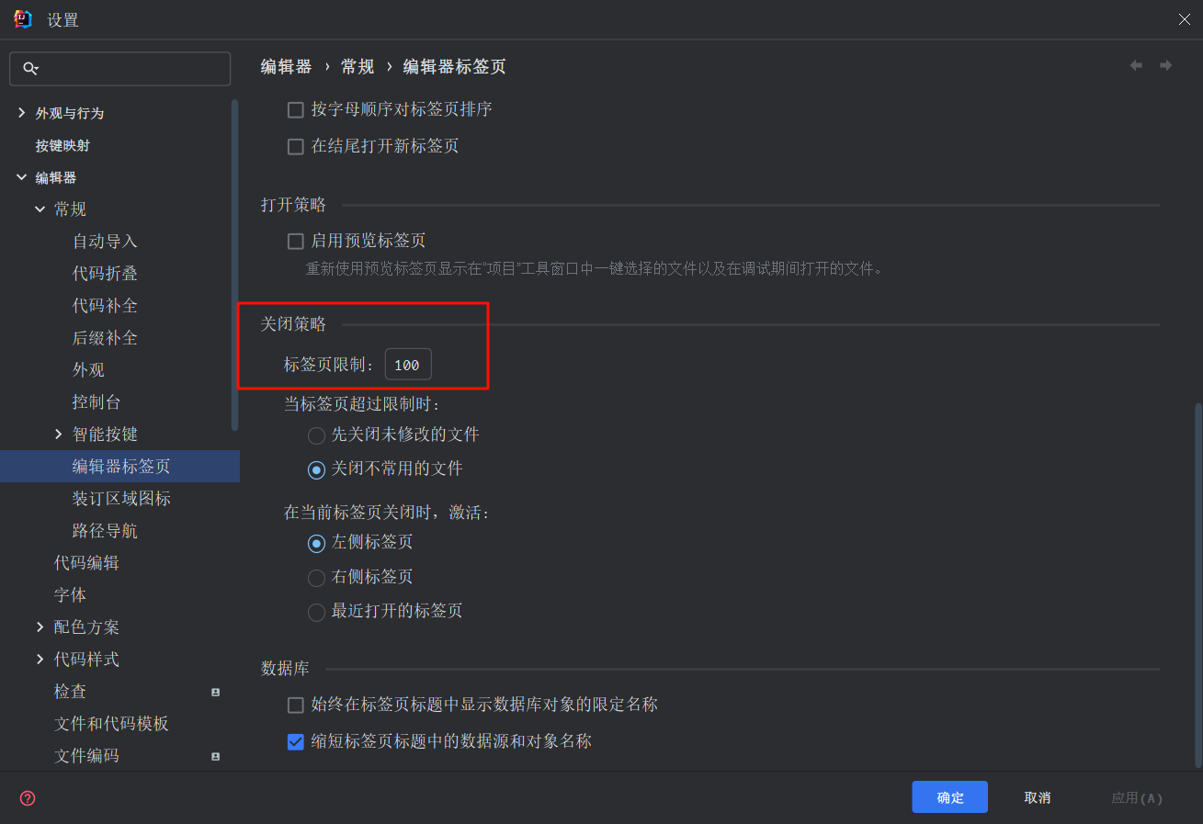Collapse the 编辑器 tree section
Viewport: 1203px width, 824px height.
(21, 177)
